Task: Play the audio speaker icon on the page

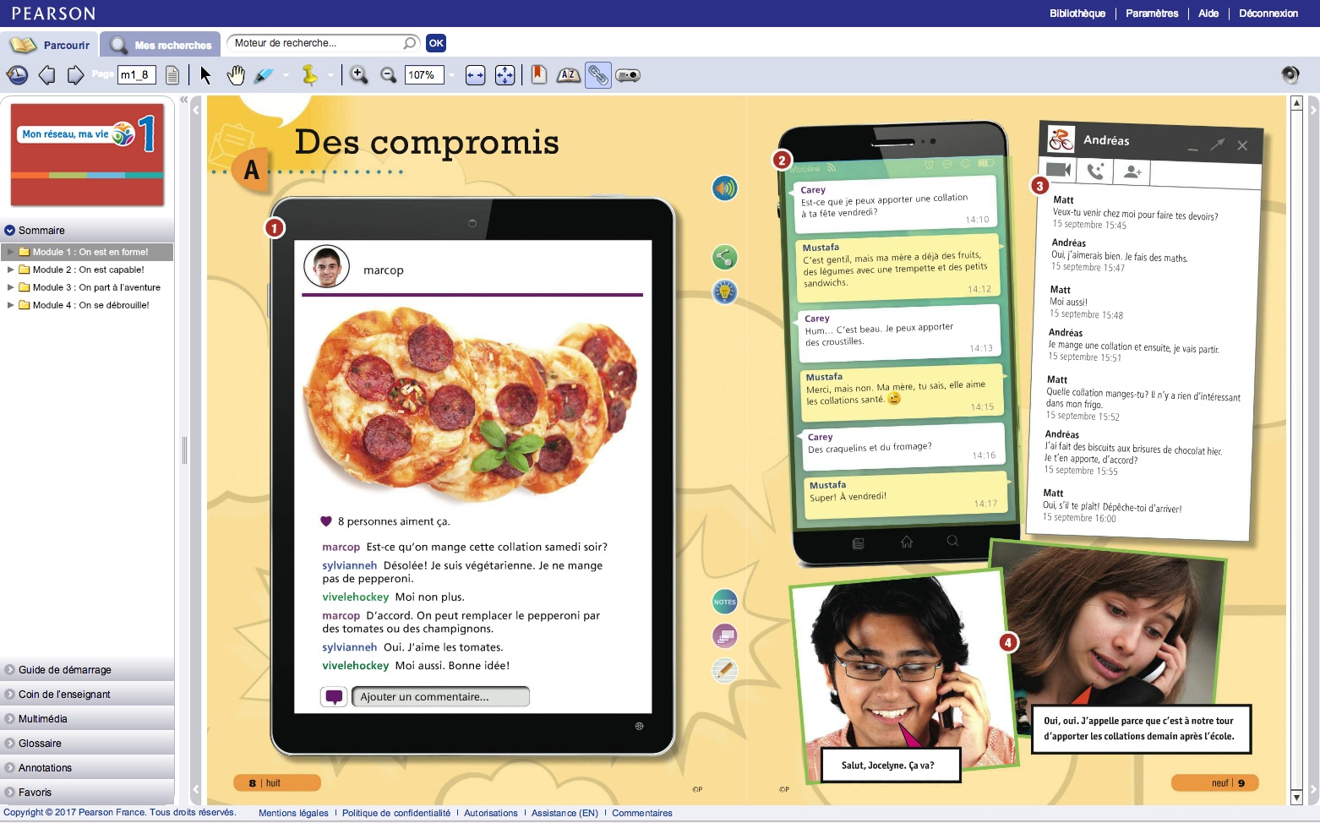Action: pyautogui.click(x=724, y=188)
